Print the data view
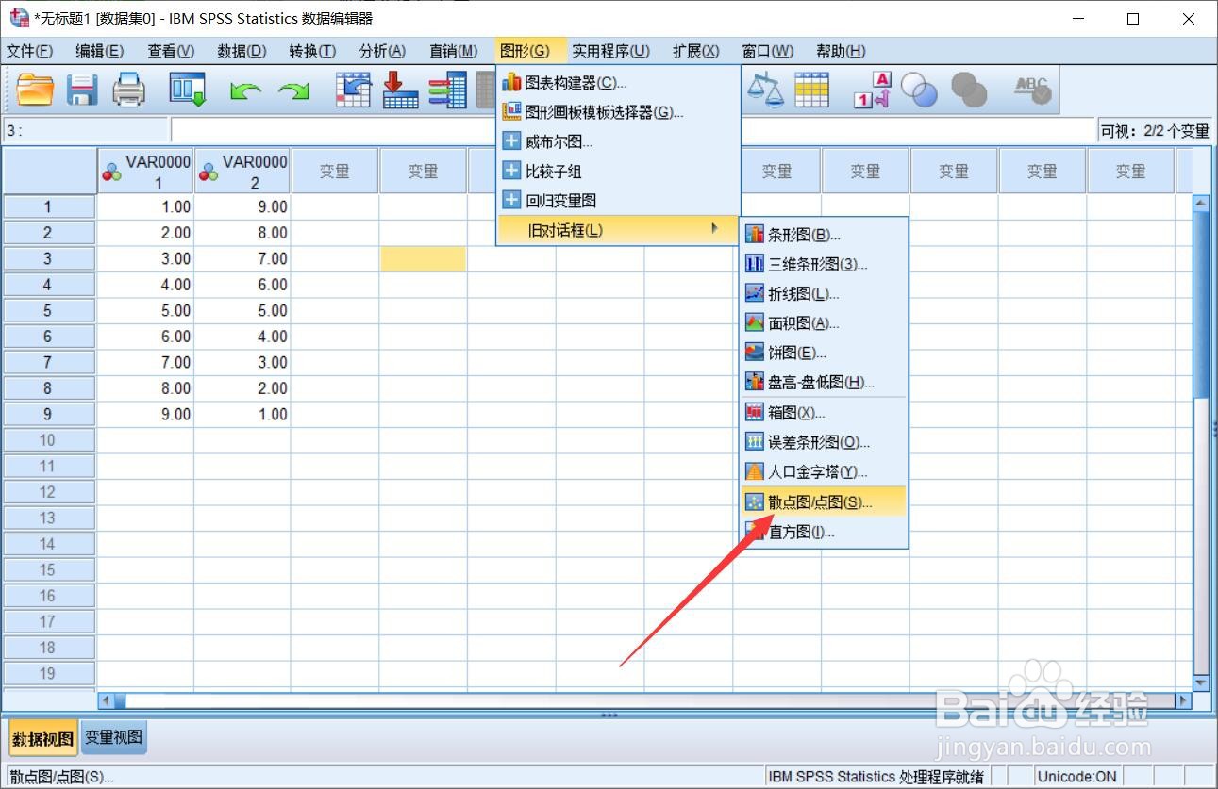1218x789 pixels. [128, 90]
